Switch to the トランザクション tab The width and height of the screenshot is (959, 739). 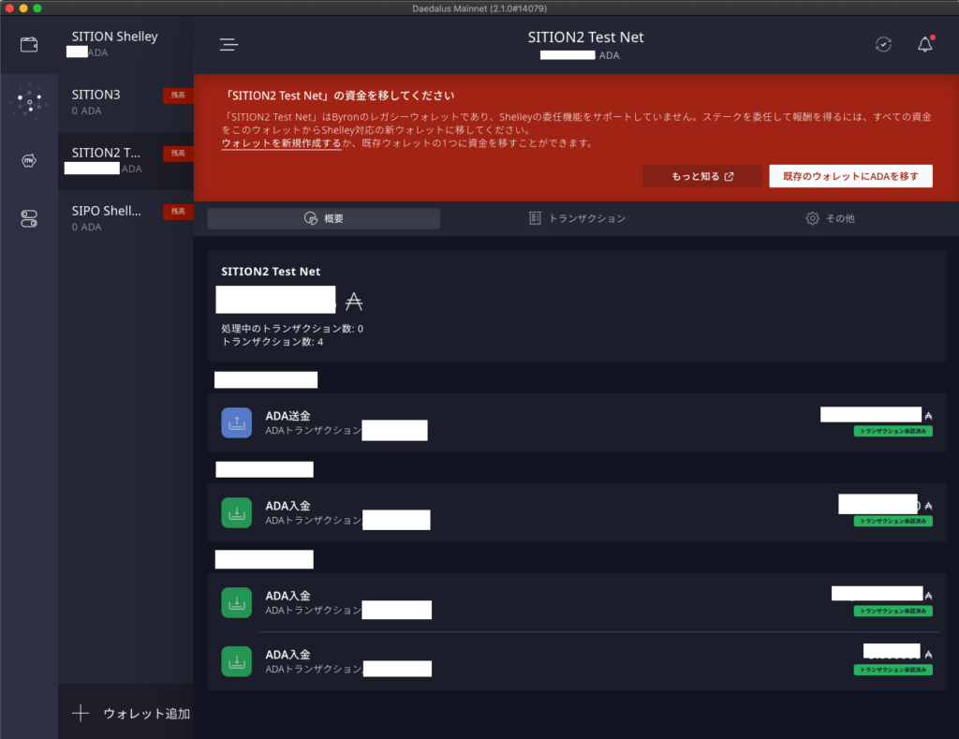pos(577,218)
